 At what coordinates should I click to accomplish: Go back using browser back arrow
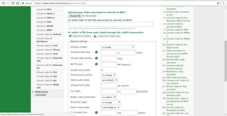click(x=4, y=3)
